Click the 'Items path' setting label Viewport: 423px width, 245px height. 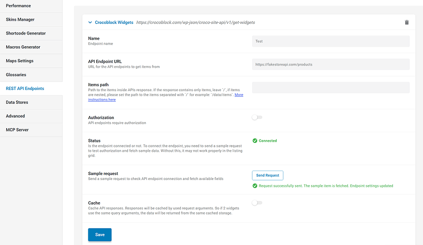tap(98, 84)
